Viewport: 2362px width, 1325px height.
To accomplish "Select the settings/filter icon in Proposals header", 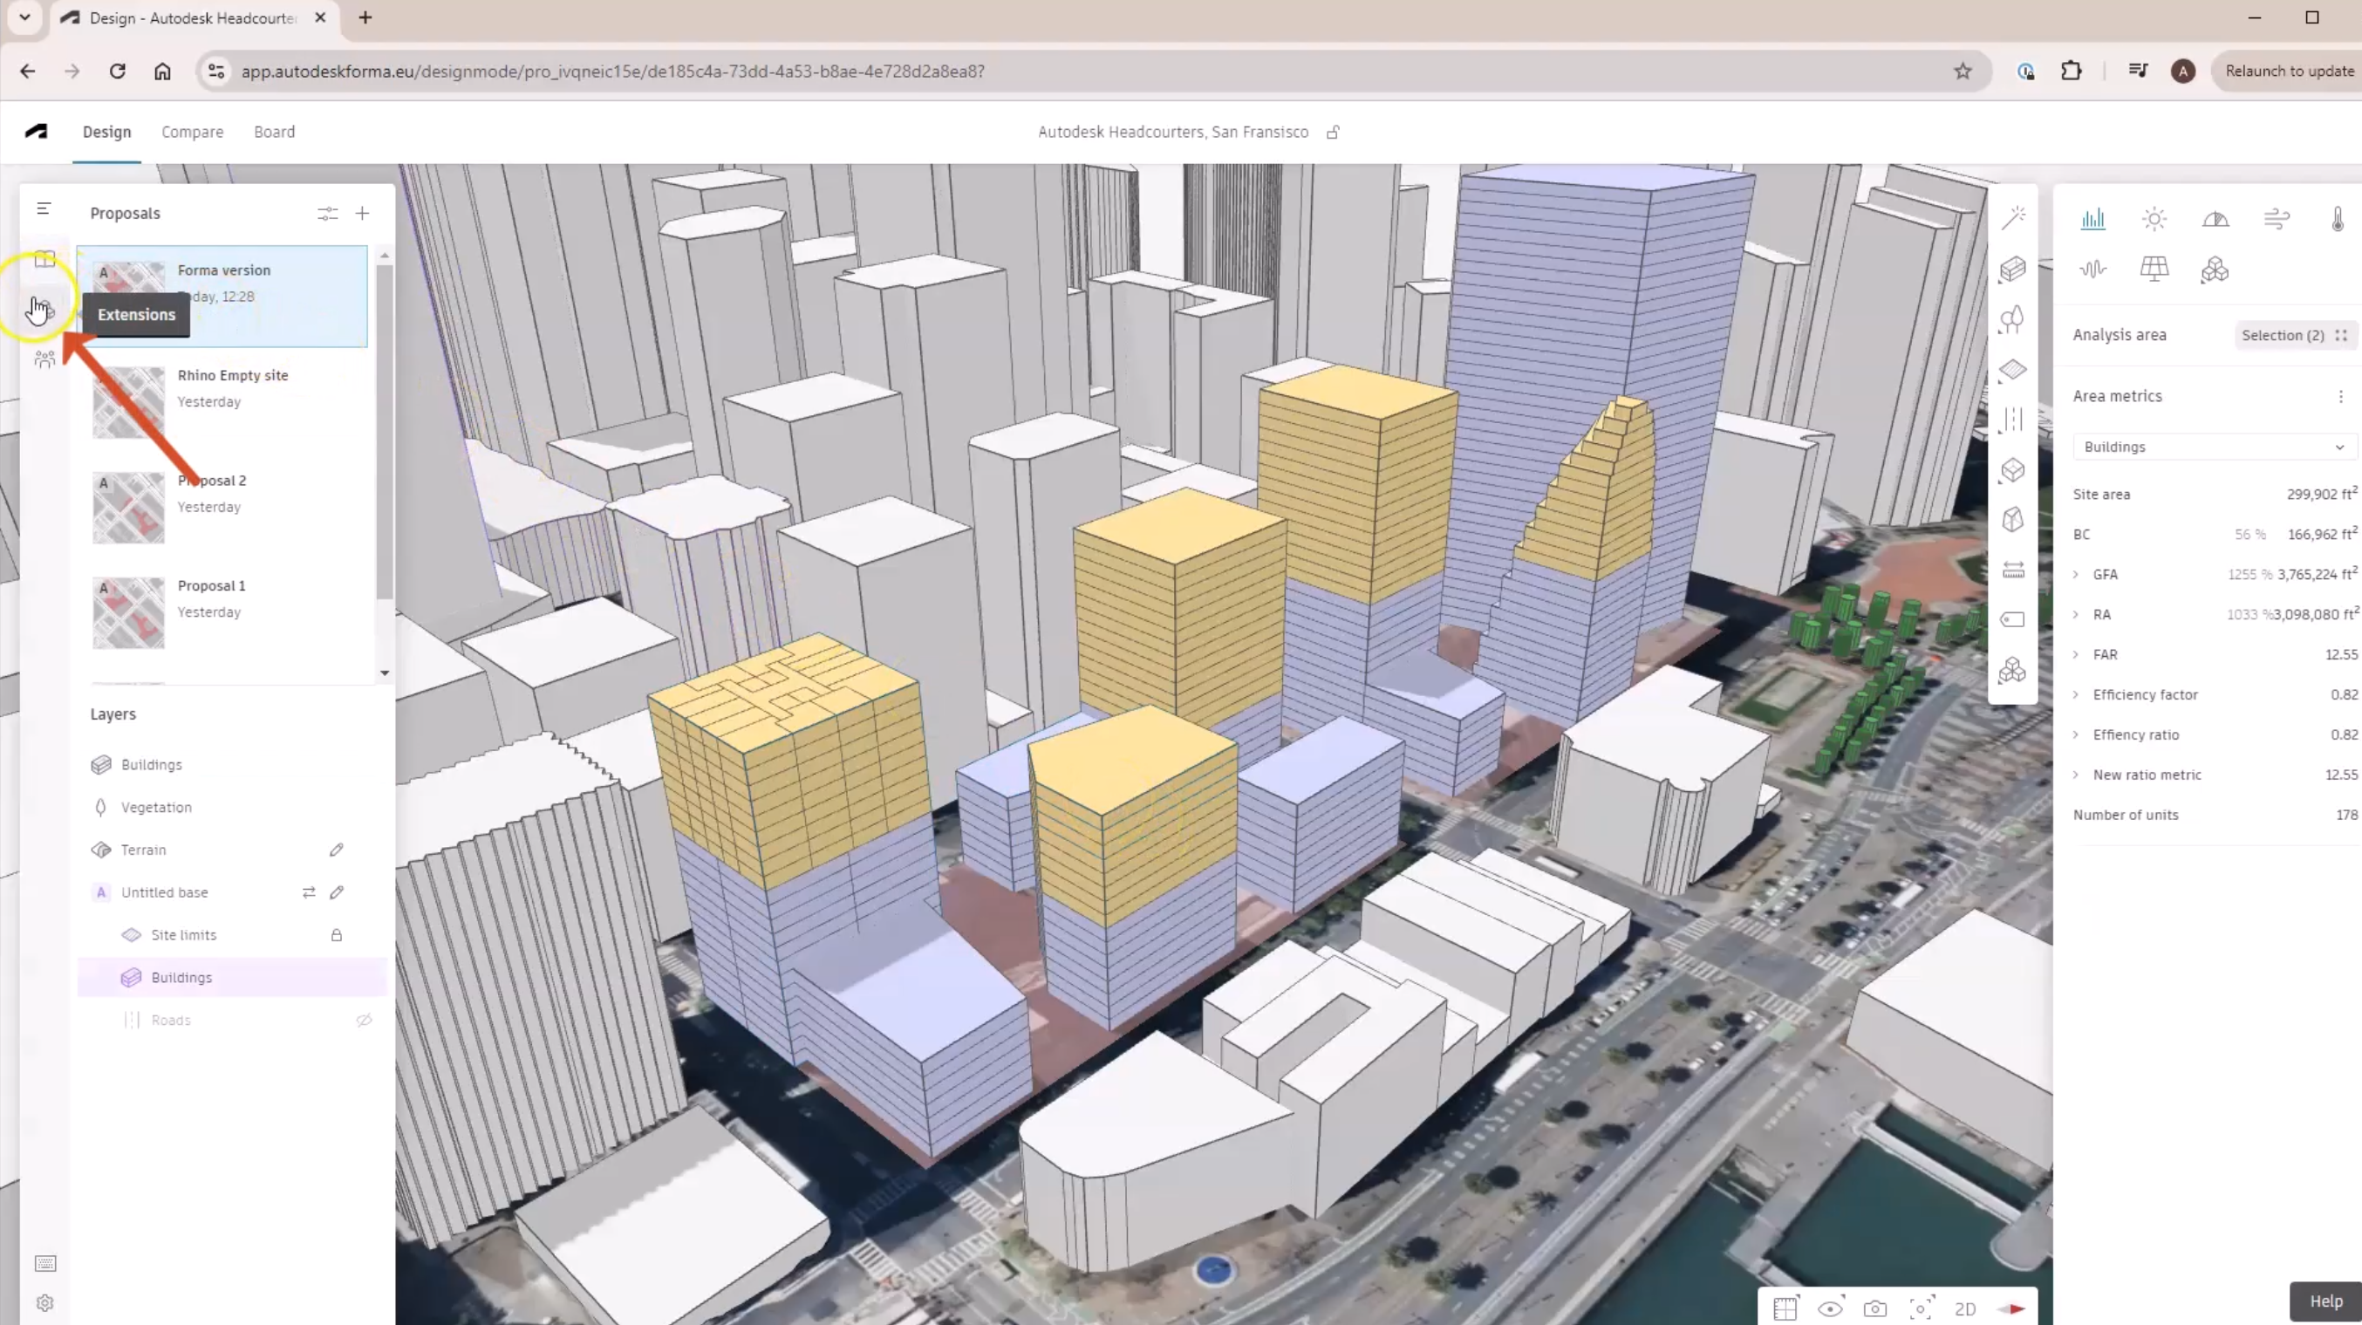I will point(324,213).
